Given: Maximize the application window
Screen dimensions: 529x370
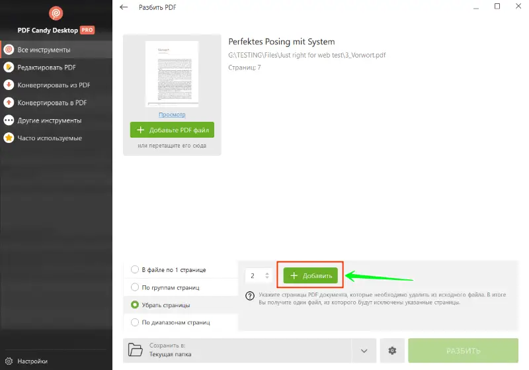Looking at the screenshot, I should coord(497,6).
